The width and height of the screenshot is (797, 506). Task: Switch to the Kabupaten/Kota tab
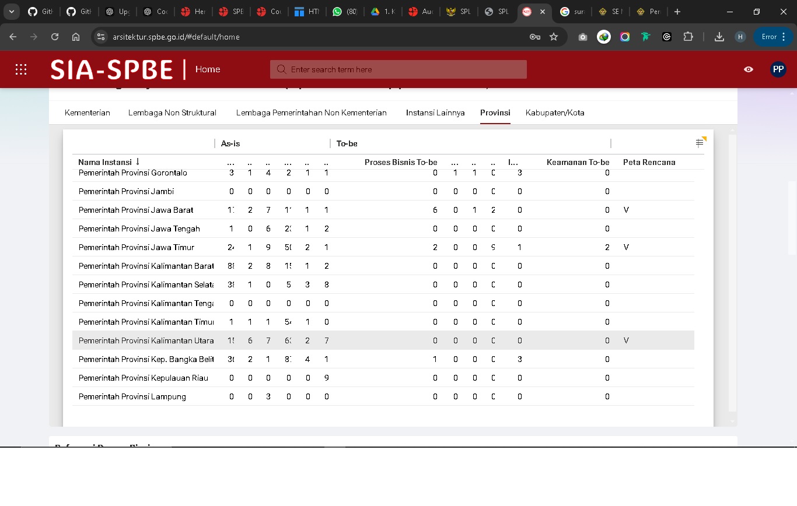click(x=554, y=113)
